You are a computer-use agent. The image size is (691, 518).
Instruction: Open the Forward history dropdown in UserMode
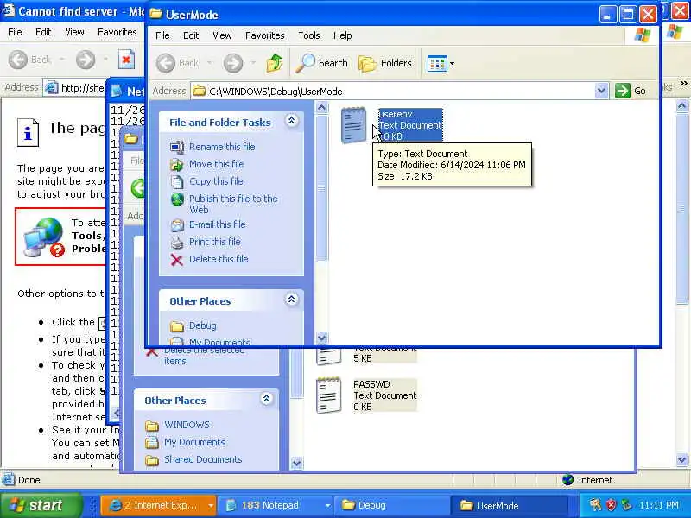pos(253,63)
